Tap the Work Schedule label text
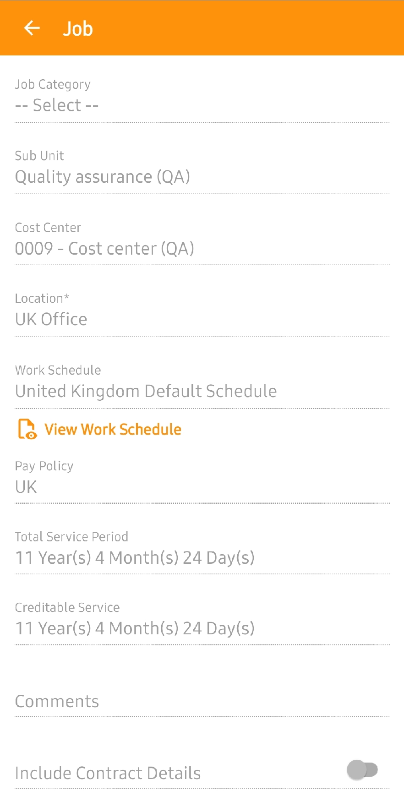Viewport: 404px width, 796px height. pos(58,370)
